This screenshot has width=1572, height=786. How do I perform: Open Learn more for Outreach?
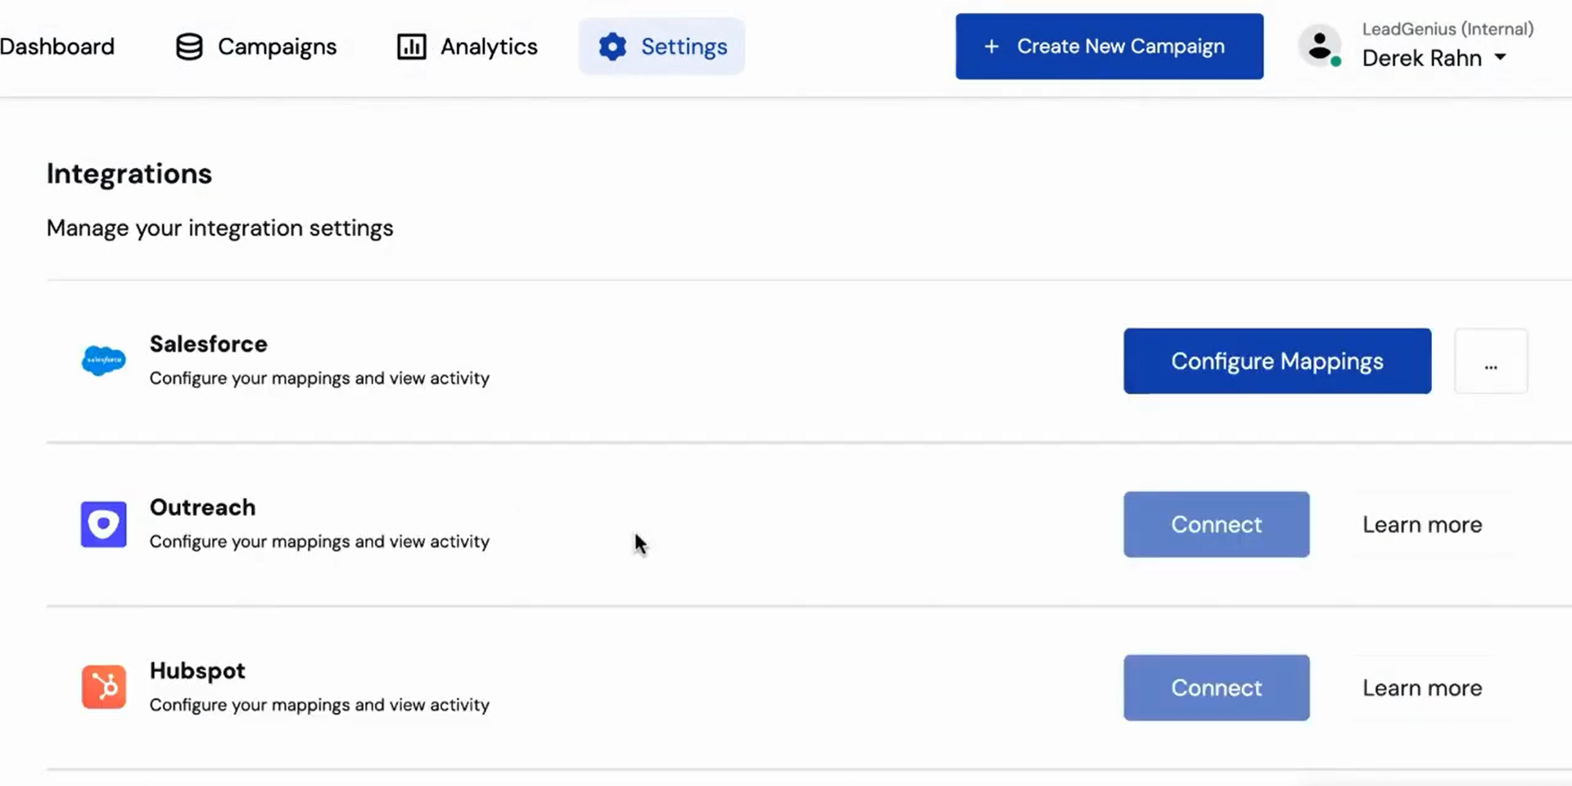click(1422, 525)
